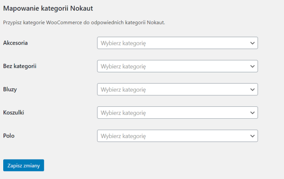
Task: Click the Akcesoria row label
Action: tap(15, 43)
